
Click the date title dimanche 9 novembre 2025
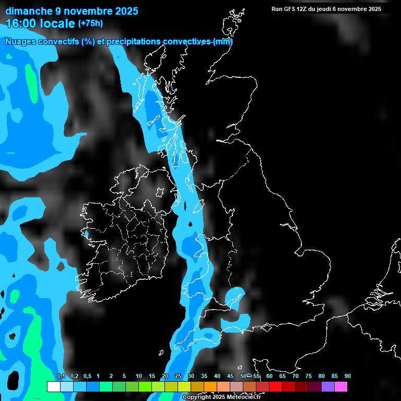pos(72,11)
